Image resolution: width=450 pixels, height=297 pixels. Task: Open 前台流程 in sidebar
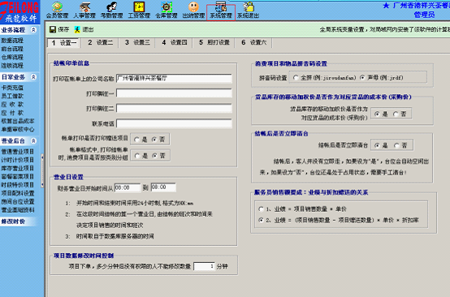(12, 49)
